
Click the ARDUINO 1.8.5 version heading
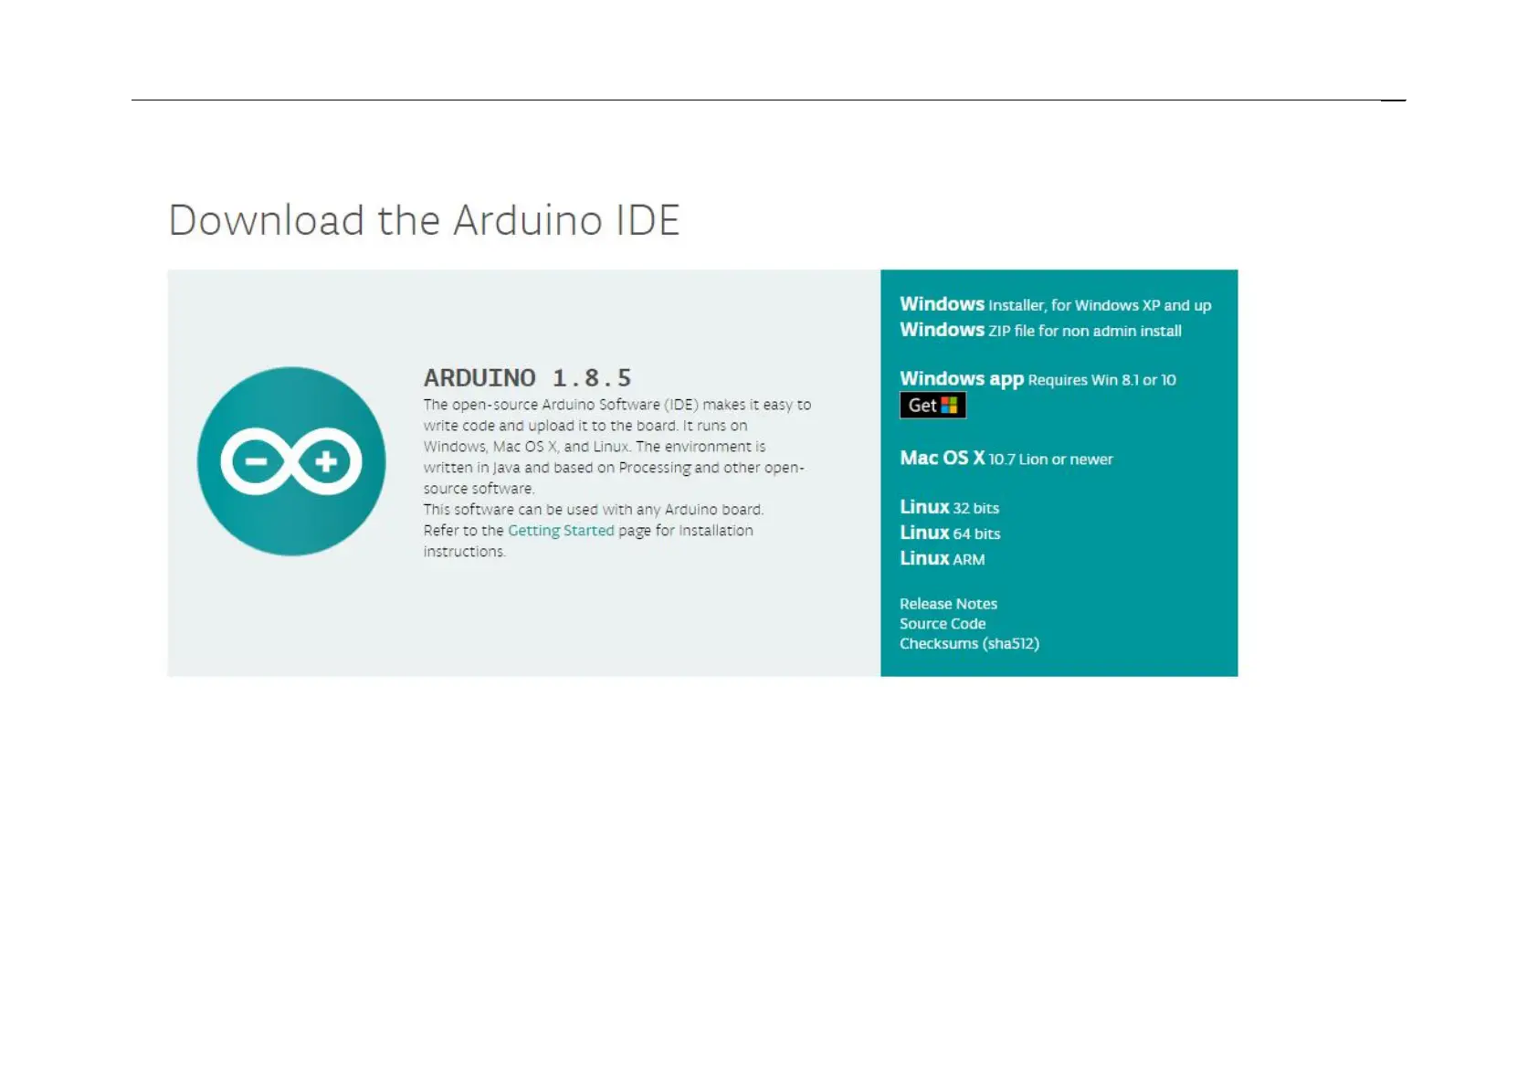[527, 378]
